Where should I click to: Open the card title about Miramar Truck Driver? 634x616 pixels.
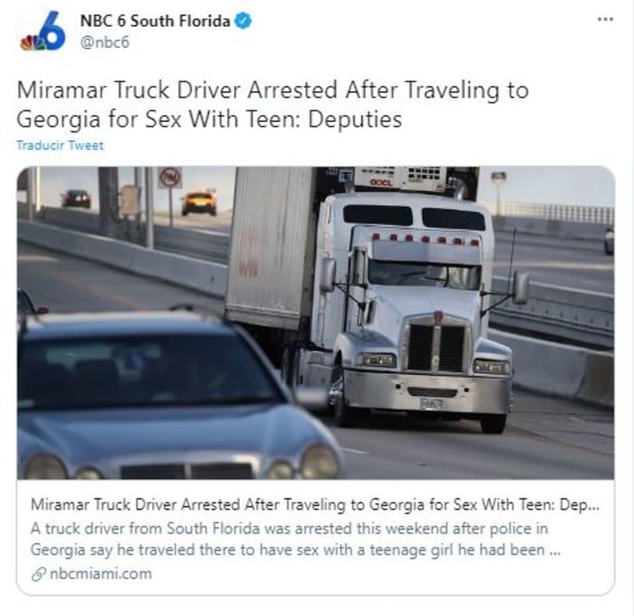click(314, 505)
